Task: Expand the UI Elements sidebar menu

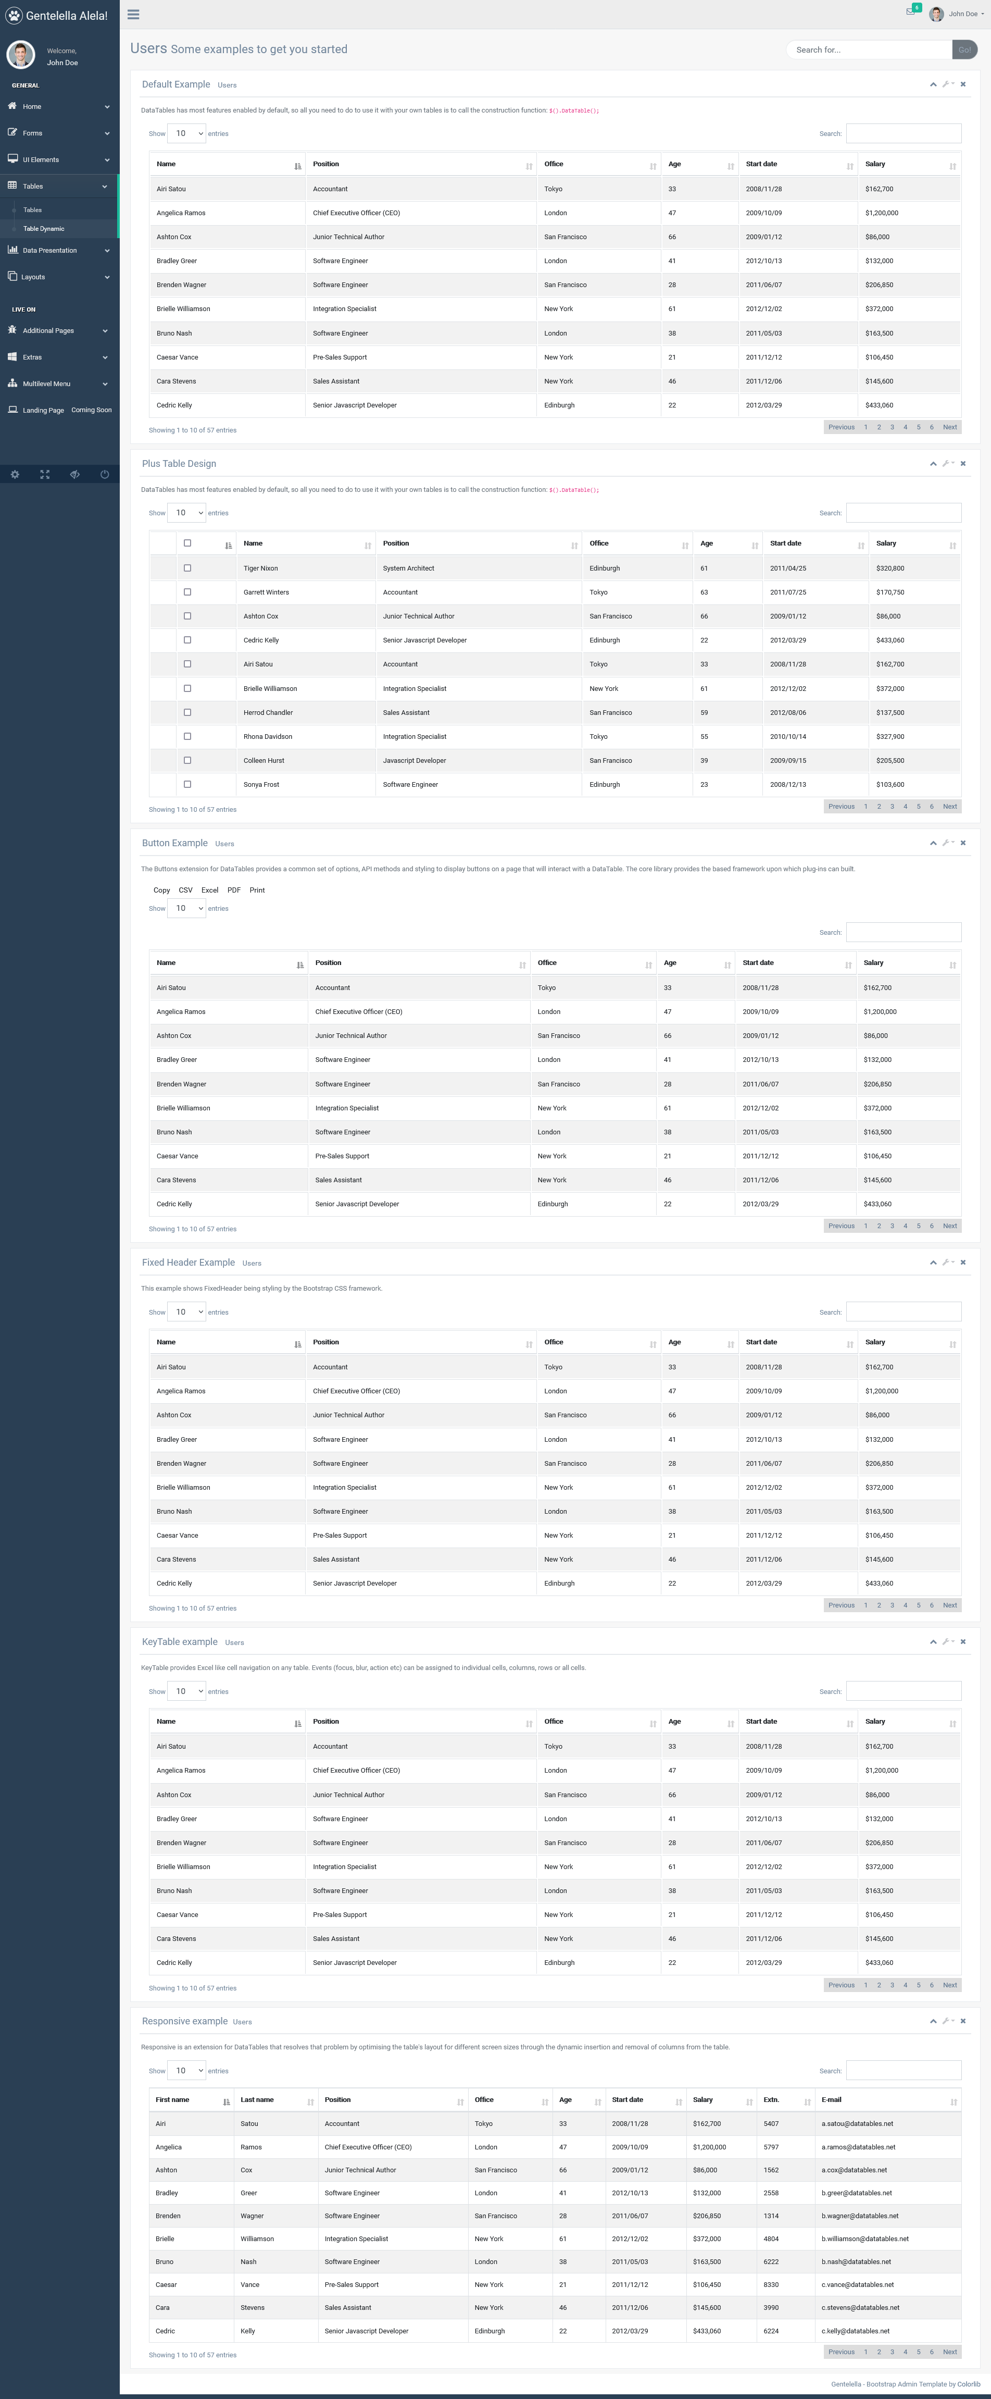Action: tap(59, 159)
